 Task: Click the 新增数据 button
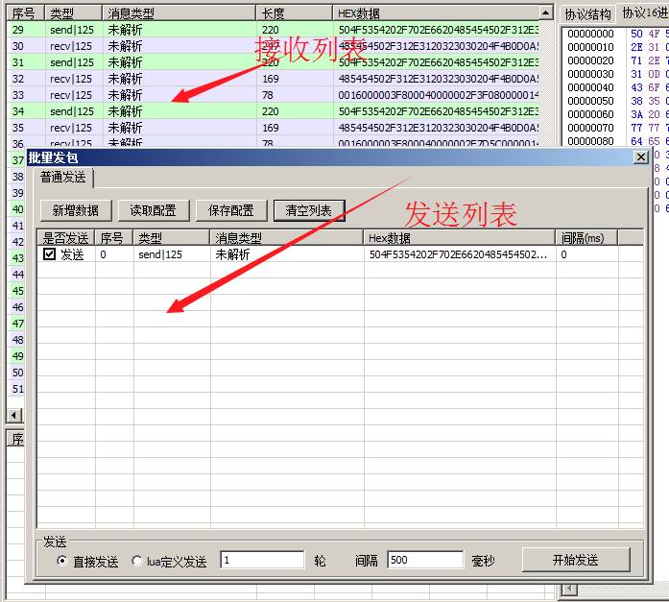[x=76, y=210]
